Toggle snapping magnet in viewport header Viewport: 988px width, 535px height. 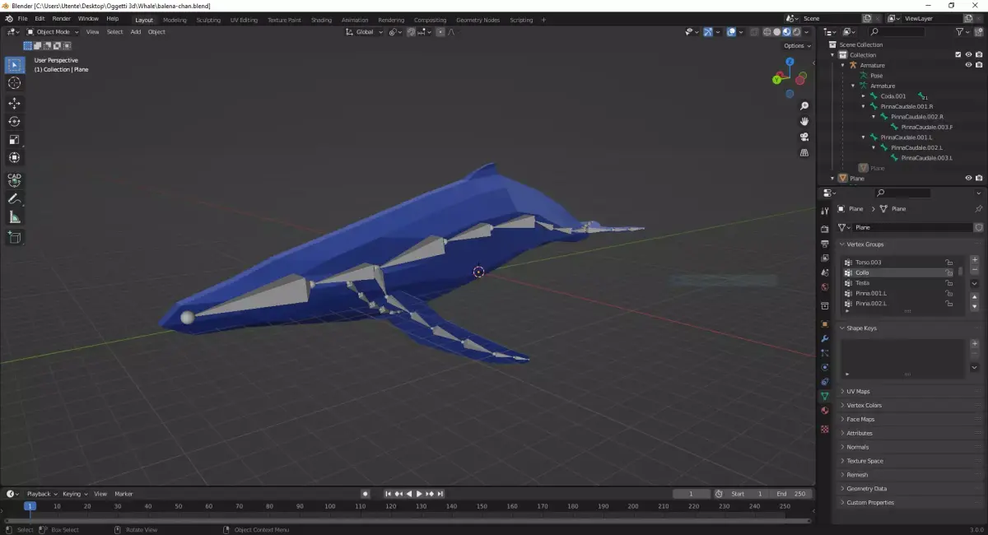pos(411,32)
